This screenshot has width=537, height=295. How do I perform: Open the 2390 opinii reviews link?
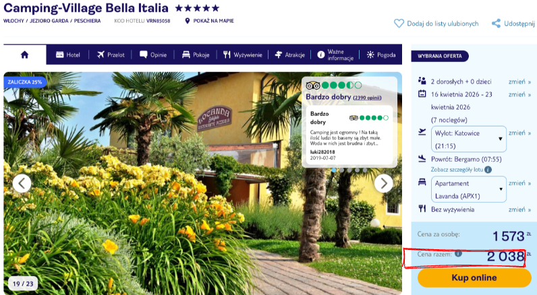(367, 98)
